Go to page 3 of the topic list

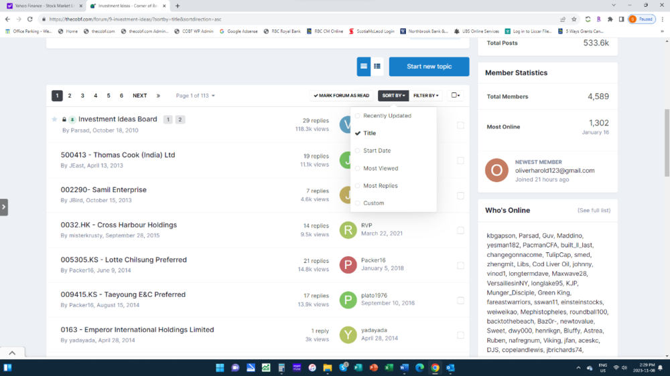click(82, 96)
